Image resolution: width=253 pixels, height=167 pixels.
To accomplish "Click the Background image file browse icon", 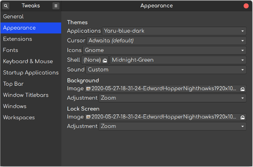I will [x=243, y=89].
